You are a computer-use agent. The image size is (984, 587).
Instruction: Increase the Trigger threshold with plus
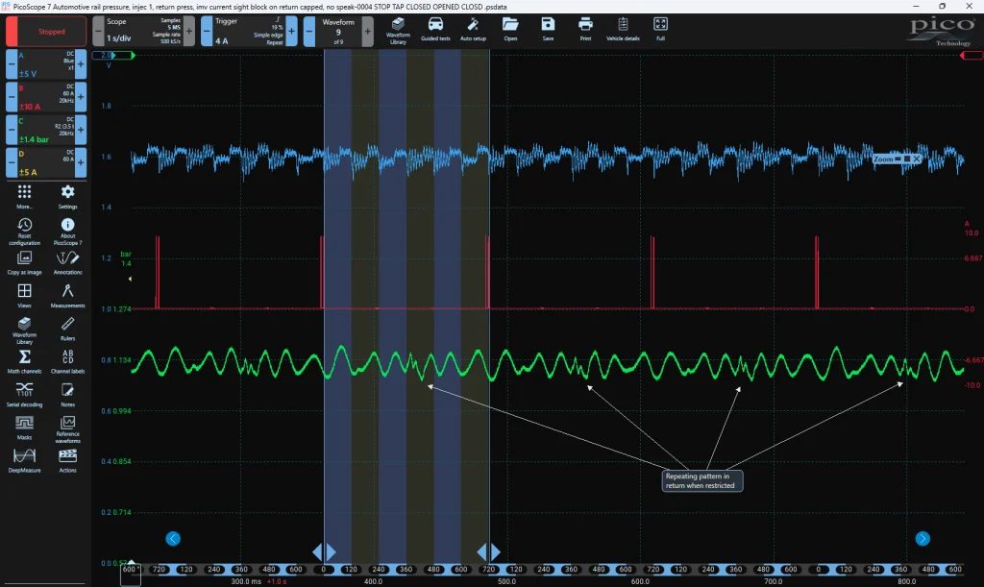point(292,31)
